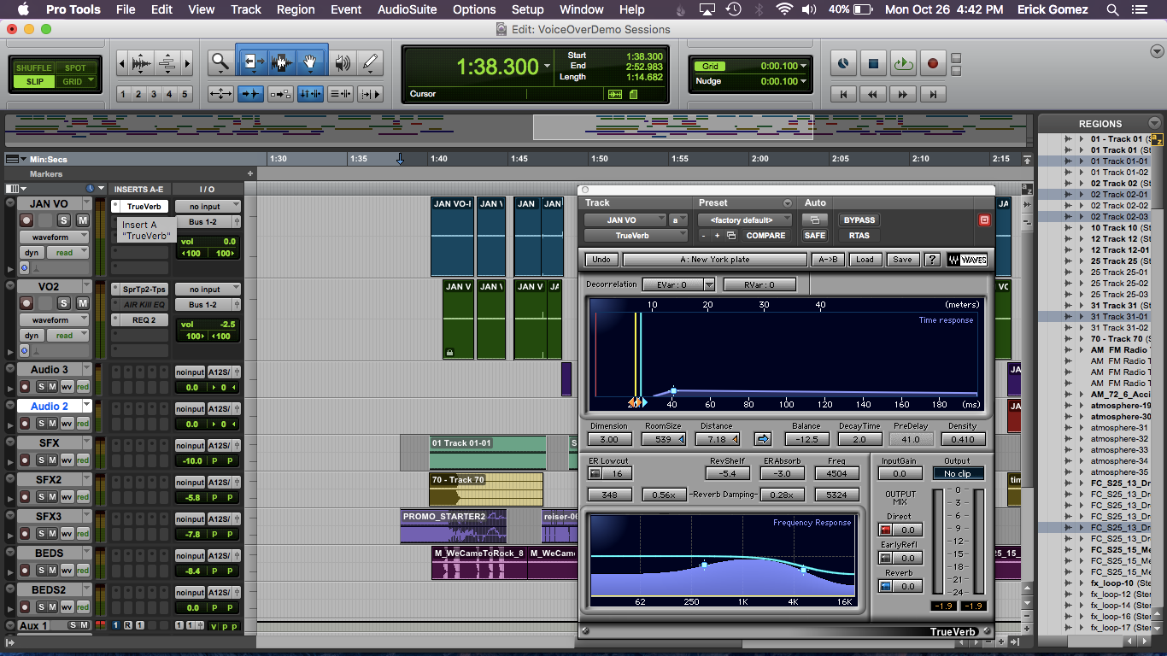Screen dimensions: 1167x656
Task: Open the TrueVerb plugin selector dropdown
Action: pos(636,236)
